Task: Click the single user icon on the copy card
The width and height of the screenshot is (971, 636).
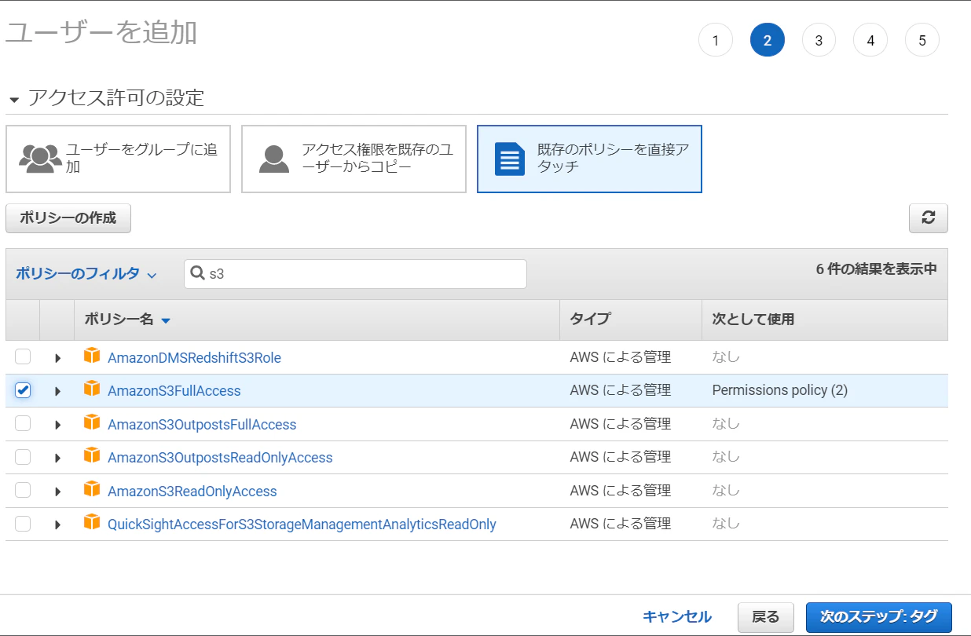Action: pyautogui.click(x=274, y=159)
